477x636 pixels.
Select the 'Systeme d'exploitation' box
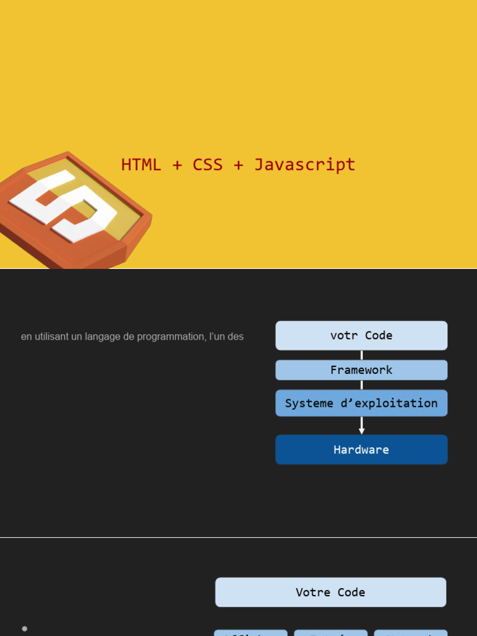click(x=361, y=403)
